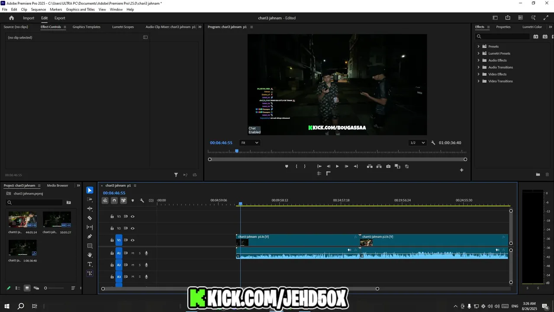Open the Markers menu
554x312 pixels.
56,10
